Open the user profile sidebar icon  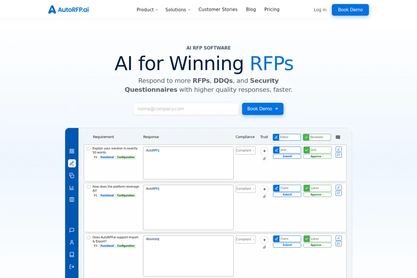72,242
